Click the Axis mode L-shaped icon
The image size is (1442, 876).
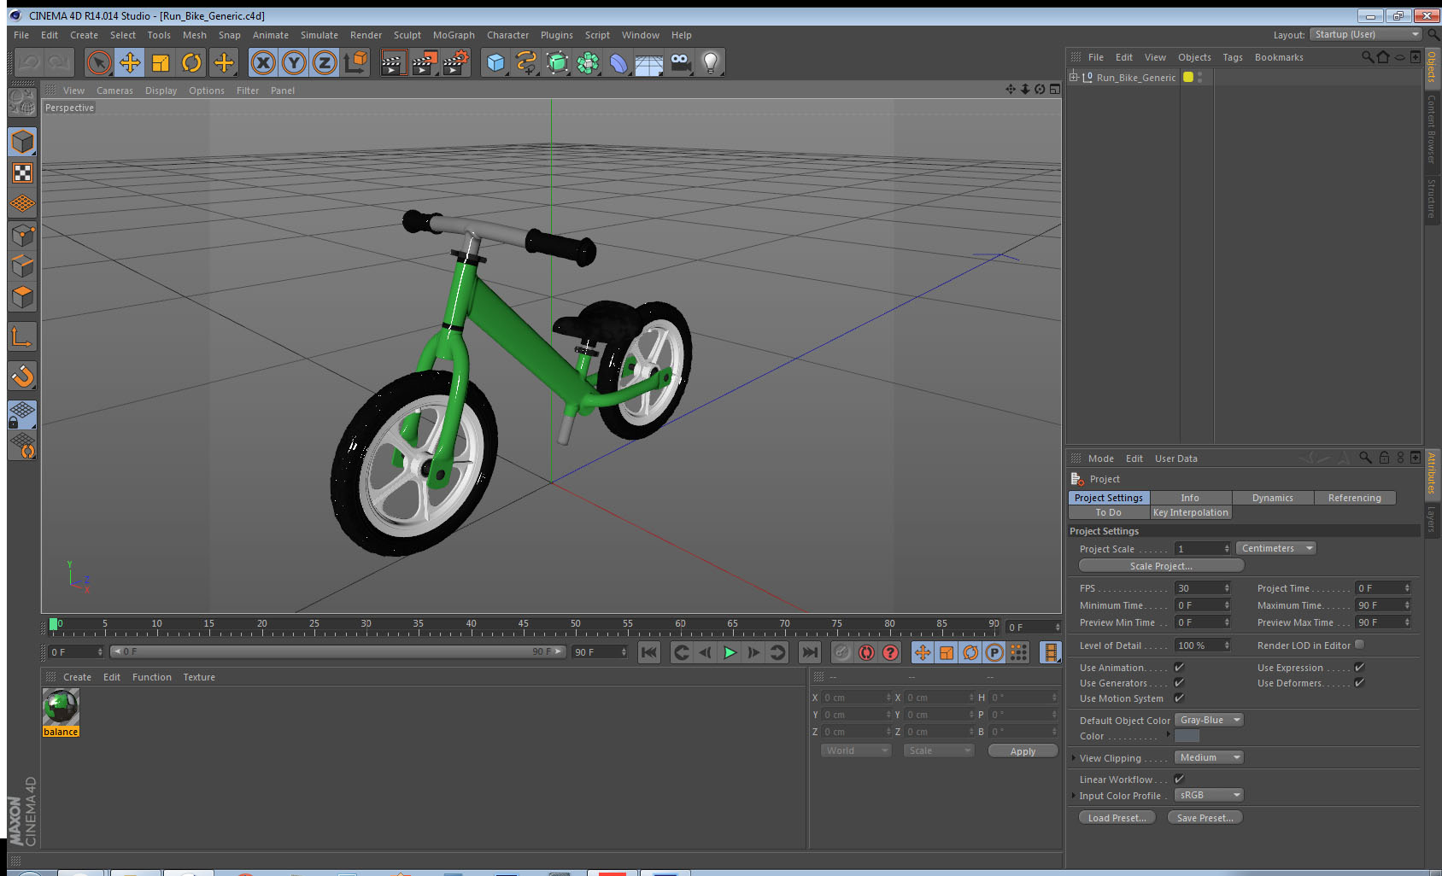[22, 337]
